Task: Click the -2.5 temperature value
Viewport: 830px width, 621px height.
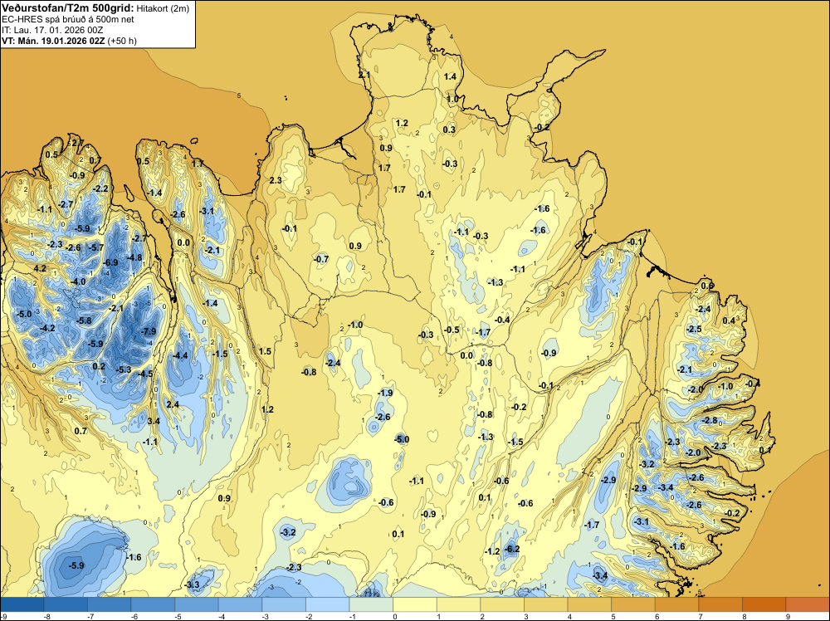Action: (x=693, y=329)
